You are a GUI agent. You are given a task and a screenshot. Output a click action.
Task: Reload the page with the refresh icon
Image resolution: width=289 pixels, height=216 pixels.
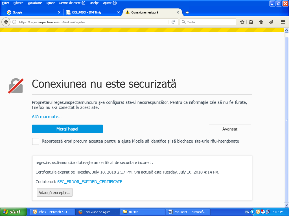pyautogui.click(x=173, y=22)
